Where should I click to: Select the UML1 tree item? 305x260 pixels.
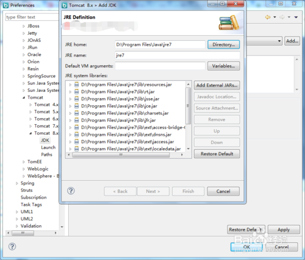tap(27, 212)
